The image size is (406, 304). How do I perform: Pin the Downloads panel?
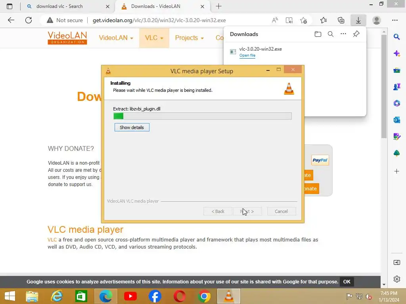(x=356, y=34)
